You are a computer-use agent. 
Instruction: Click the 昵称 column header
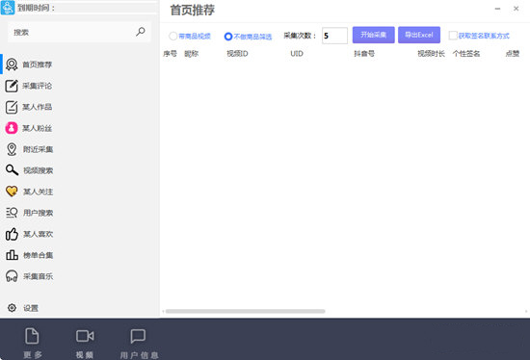tap(192, 53)
